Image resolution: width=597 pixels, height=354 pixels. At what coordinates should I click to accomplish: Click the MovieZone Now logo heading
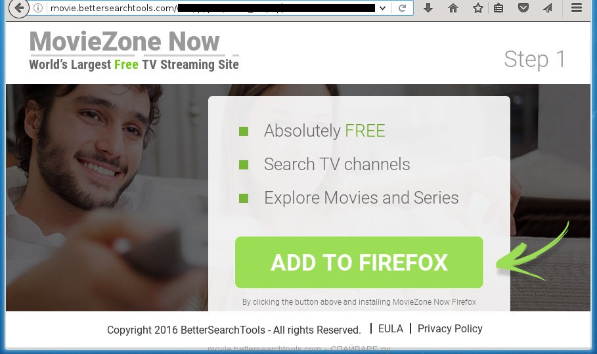(x=125, y=41)
